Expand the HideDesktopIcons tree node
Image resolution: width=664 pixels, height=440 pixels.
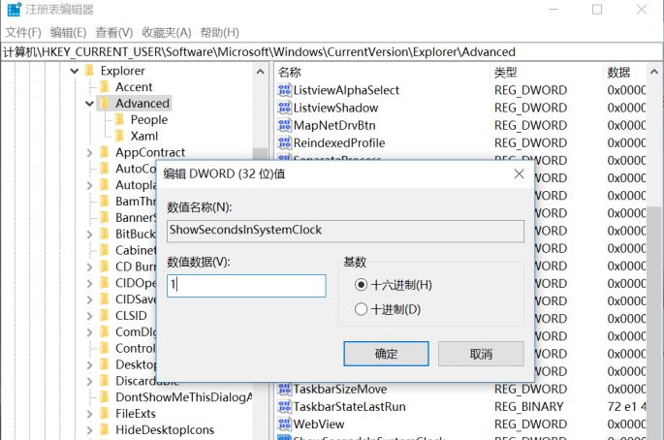(x=89, y=430)
